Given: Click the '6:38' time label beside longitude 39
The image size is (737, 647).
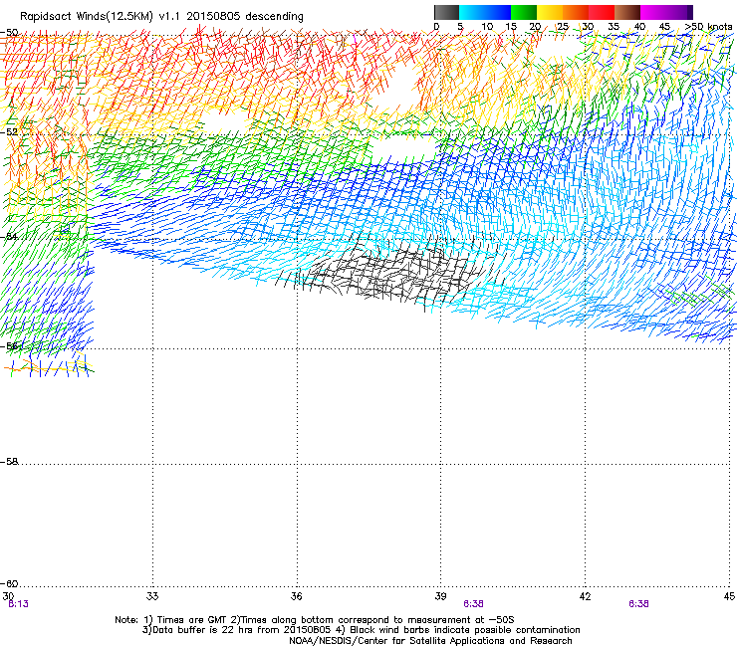Looking at the screenshot, I should coord(473,604).
